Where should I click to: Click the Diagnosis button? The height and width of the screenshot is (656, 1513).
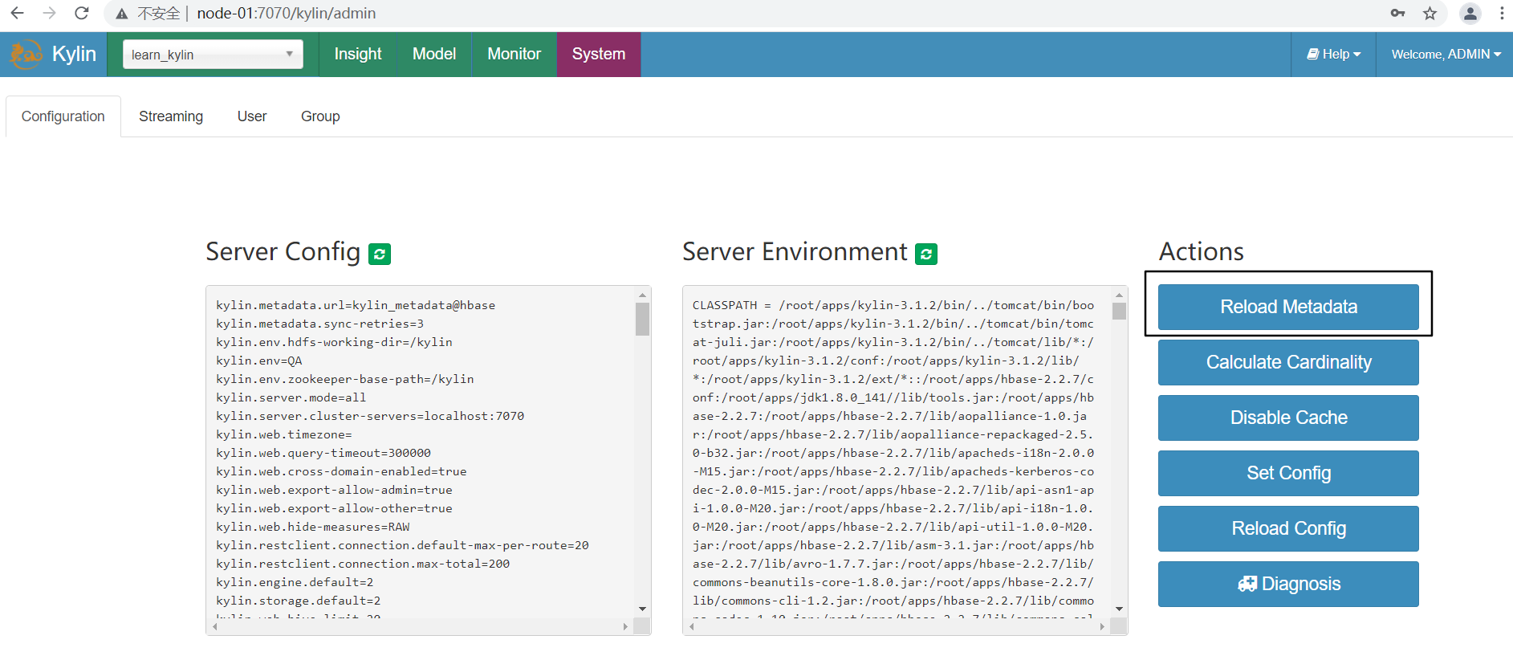click(1288, 584)
